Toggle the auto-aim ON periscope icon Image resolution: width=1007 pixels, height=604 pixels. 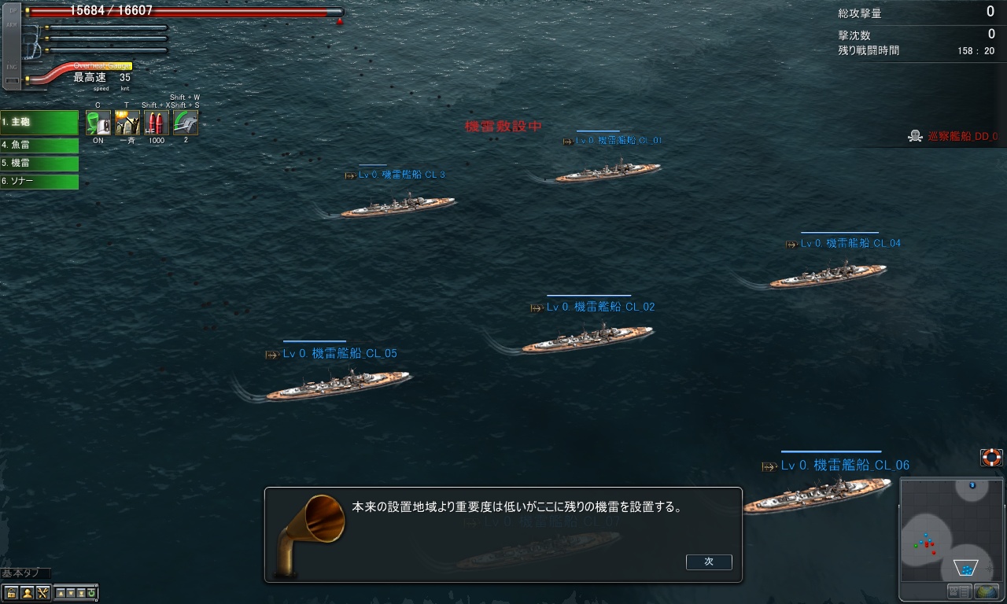[98, 123]
